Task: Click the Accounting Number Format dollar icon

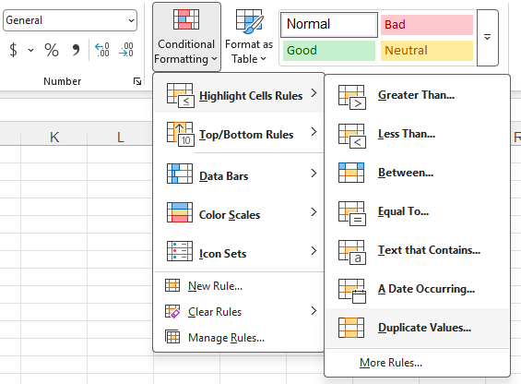Action: tap(13, 50)
